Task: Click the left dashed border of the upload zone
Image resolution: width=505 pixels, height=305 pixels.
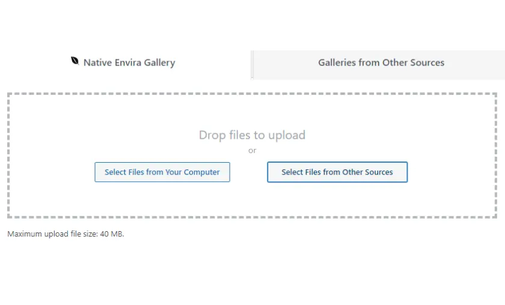Action: tap(8, 156)
